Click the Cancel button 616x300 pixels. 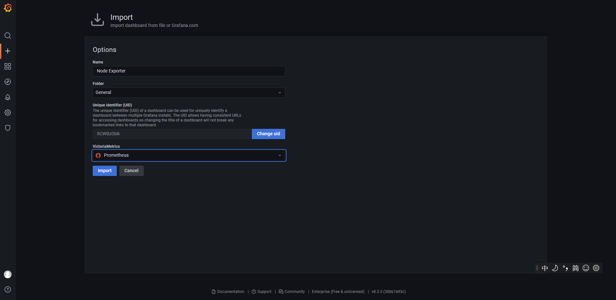point(132,171)
